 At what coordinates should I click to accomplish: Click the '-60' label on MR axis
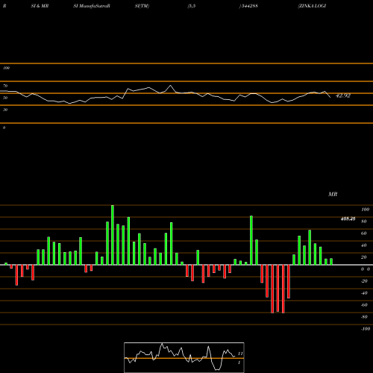click(x=364, y=305)
